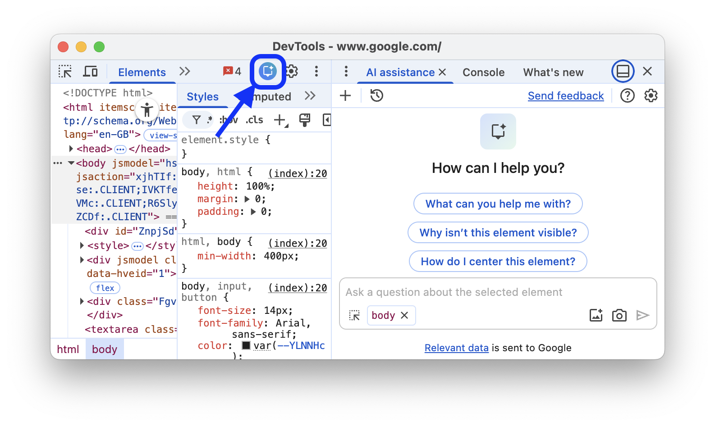Image resolution: width=715 pixels, height=426 pixels.
Task: Toggle the .cls class editor
Action: click(255, 120)
